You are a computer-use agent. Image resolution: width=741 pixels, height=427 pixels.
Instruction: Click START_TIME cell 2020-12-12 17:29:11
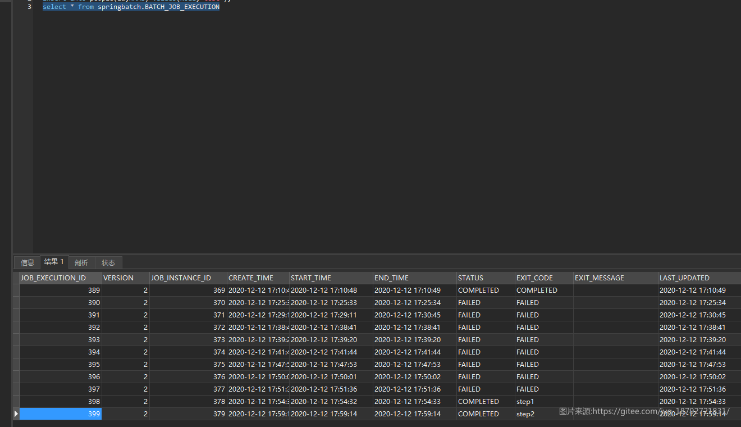pyautogui.click(x=331, y=315)
